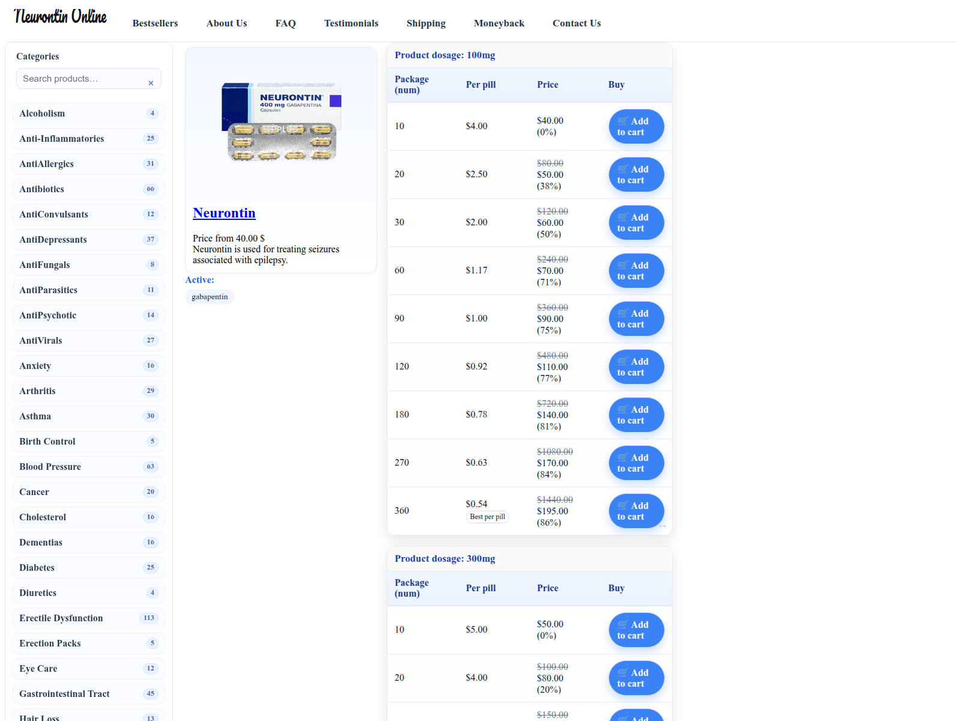
Task: View the Moneyback policy page
Action: pyautogui.click(x=499, y=23)
